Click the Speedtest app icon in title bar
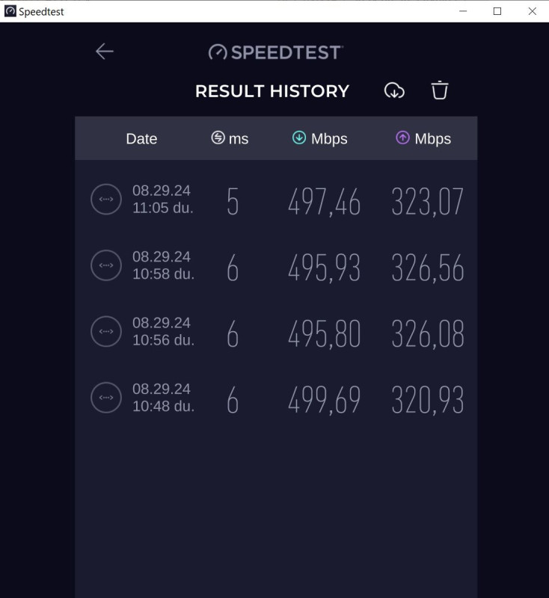Screen dimensions: 549x598 tap(10, 11)
